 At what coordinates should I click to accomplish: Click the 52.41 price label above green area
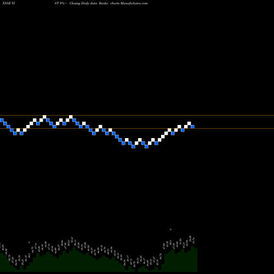[72, 239]
